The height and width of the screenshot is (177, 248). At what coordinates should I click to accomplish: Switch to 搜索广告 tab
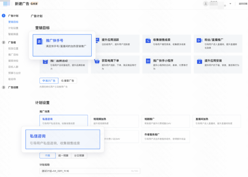[x=68, y=81]
